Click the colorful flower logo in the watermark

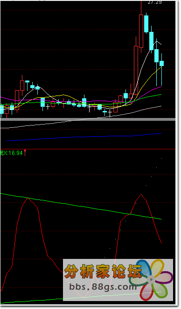[x=151, y=280]
